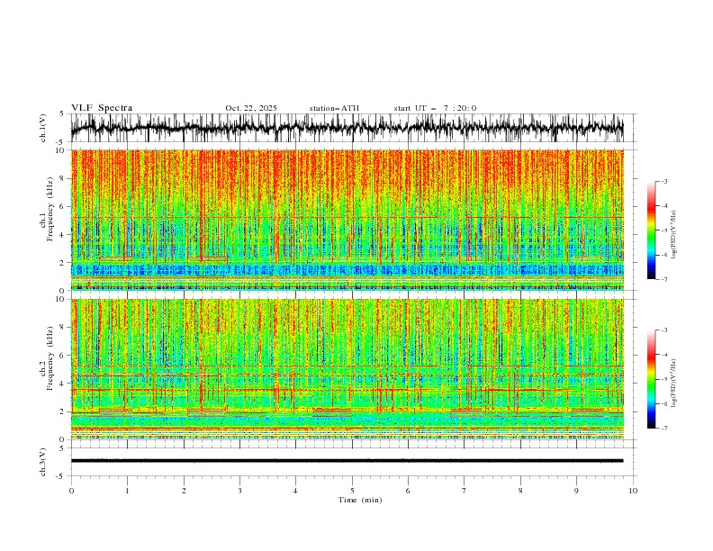Click the '-7' label on ch.2 color bar

pyautogui.click(x=664, y=429)
